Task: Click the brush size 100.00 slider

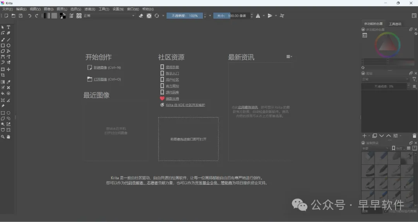Action: 232,16
